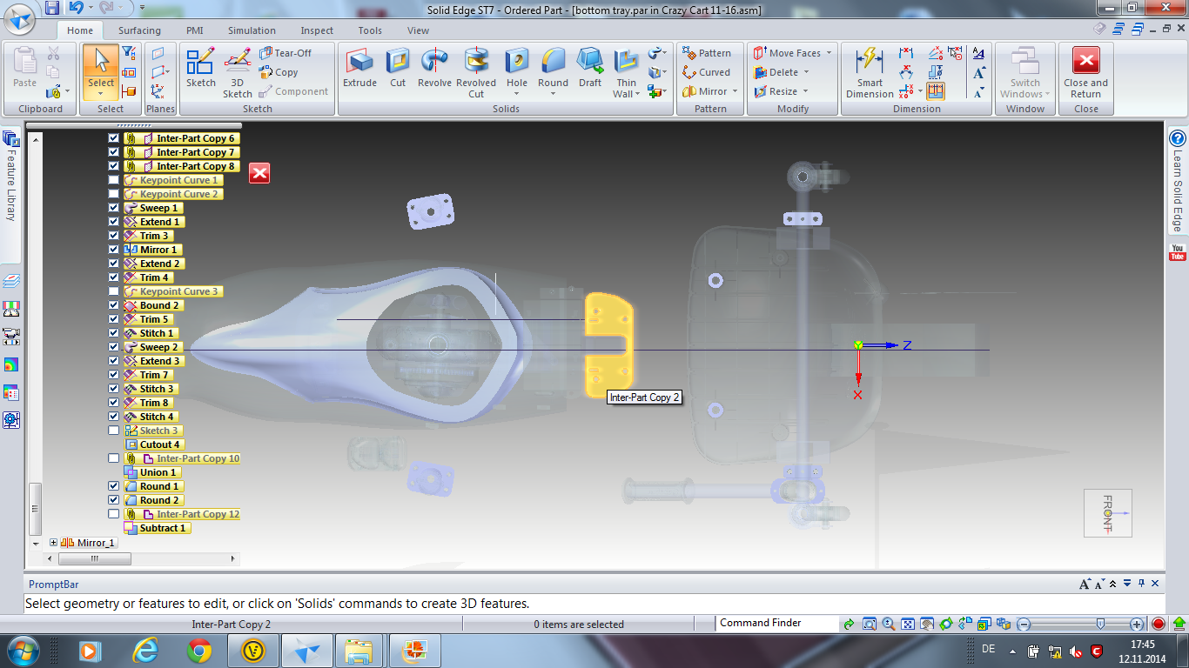The width and height of the screenshot is (1189, 668).
Task: Open the PMI ribbon tab
Action: point(194,30)
